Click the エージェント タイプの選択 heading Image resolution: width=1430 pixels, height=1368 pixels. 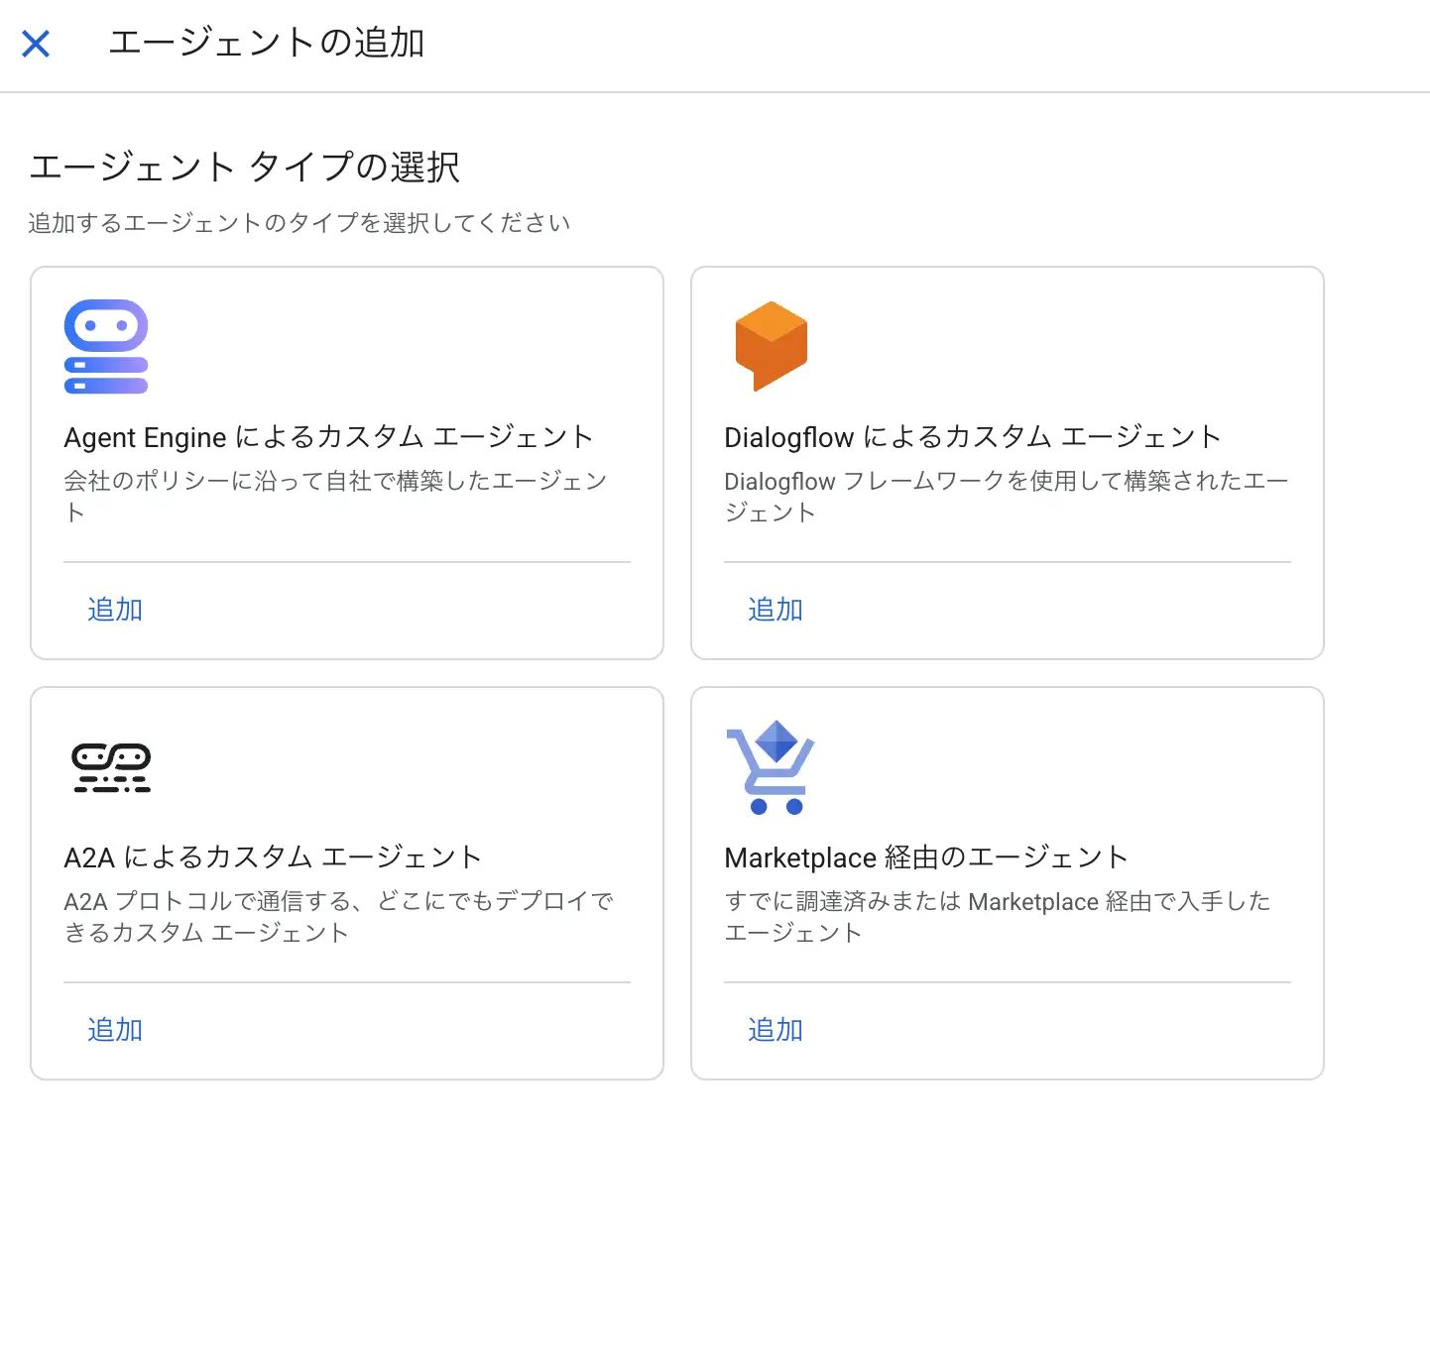tap(246, 168)
